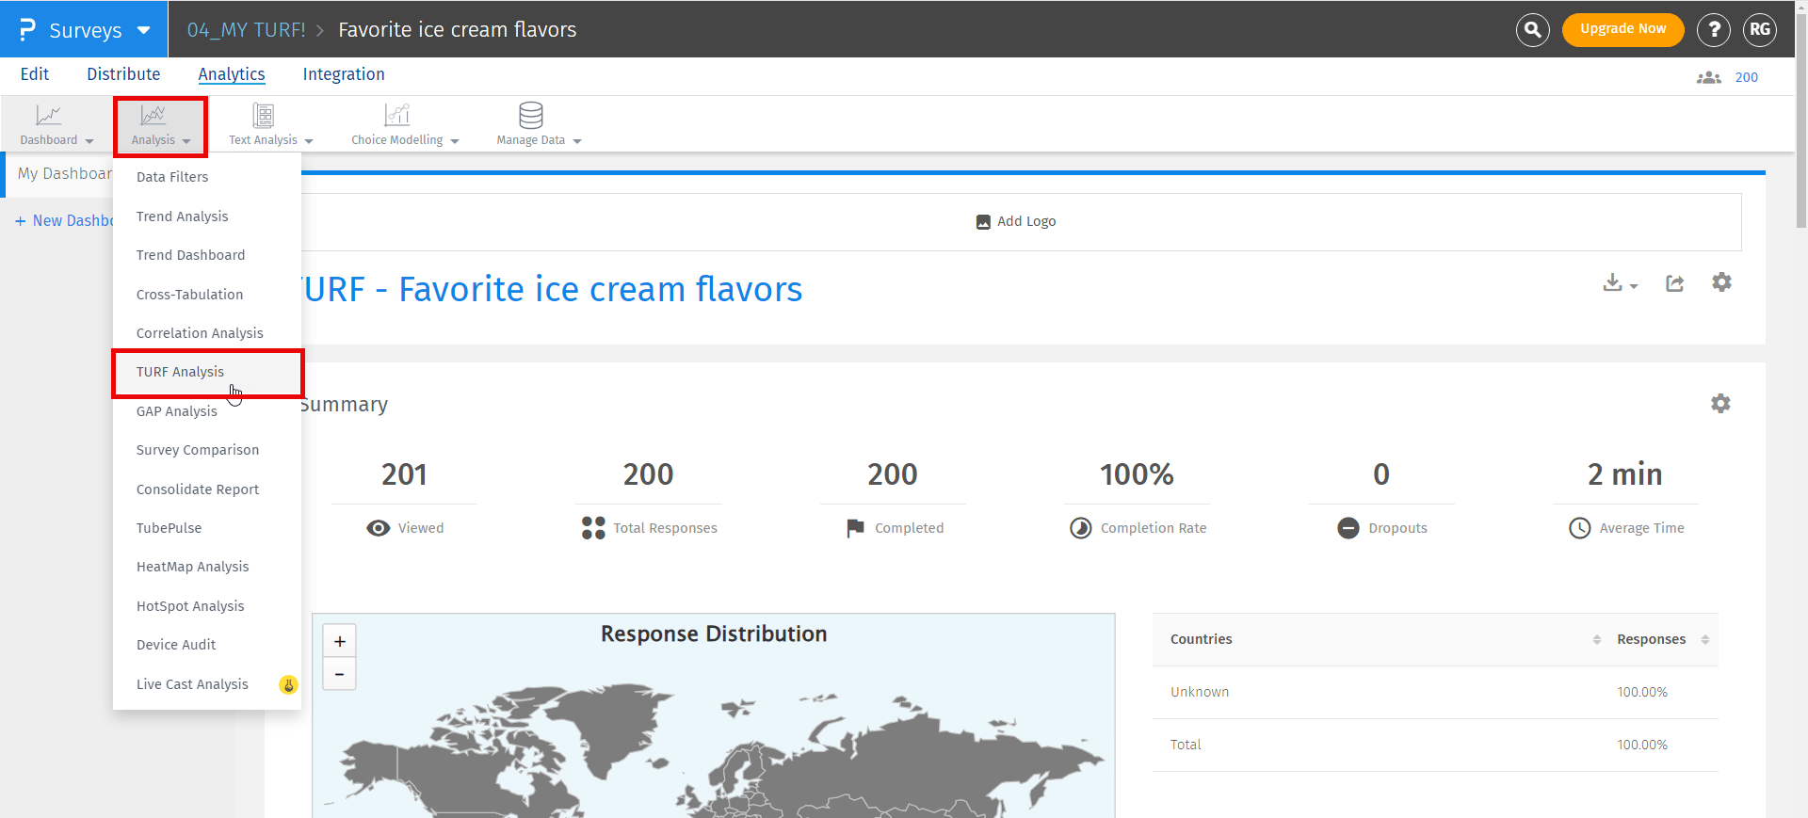Image resolution: width=1808 pixels, height=818 pixels.
Task: Open the search magnifier icon
Action: 1533,30
